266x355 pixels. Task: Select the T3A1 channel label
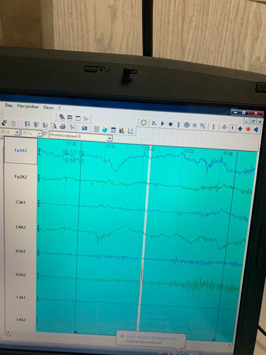20,297
